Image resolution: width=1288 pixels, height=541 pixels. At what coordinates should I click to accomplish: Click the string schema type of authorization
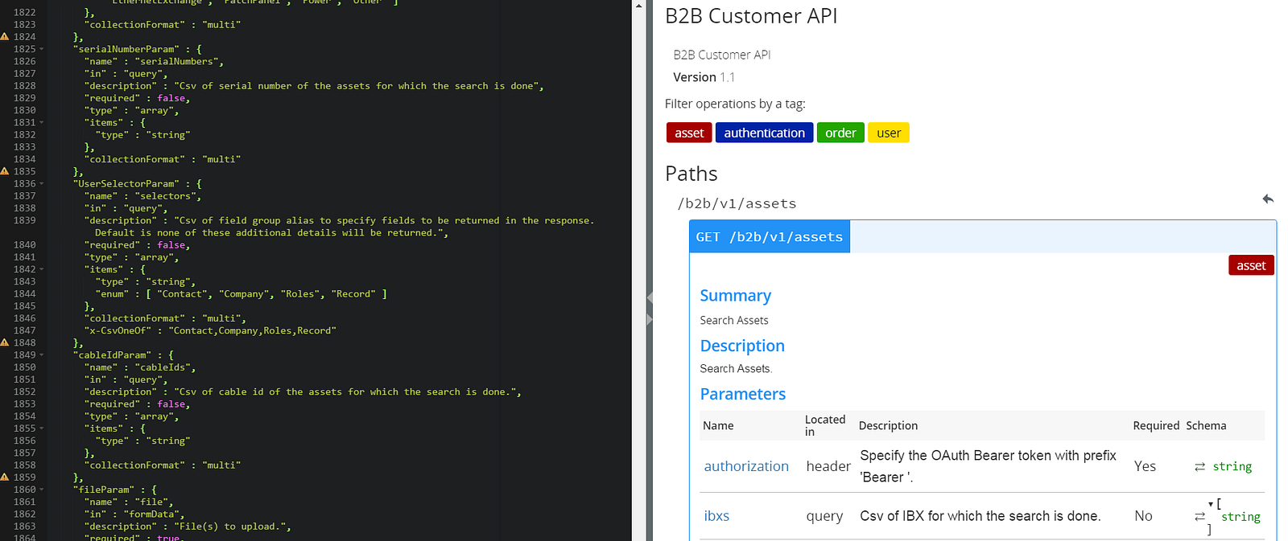pos(1232,466)
